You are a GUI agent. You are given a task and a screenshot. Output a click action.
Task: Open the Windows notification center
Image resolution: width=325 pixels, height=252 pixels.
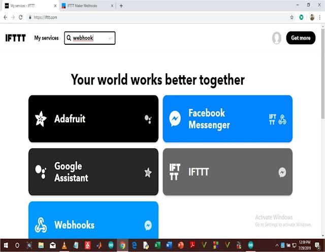(x=317, y=245)
